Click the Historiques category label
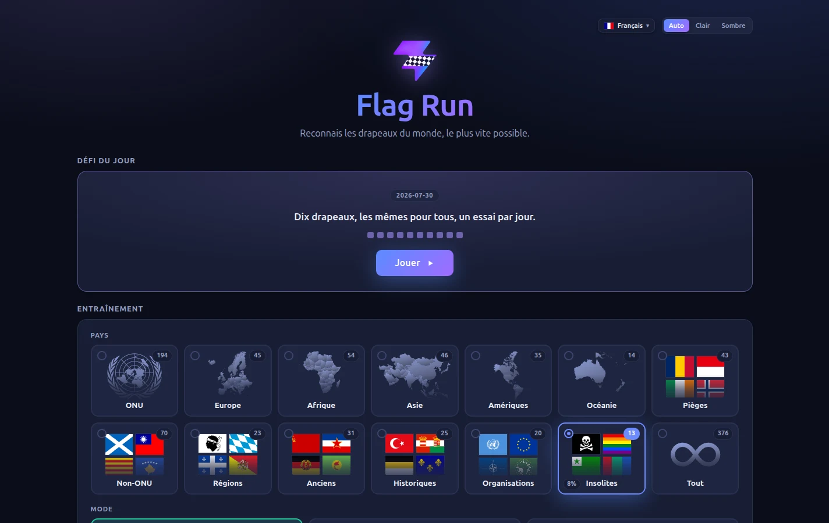 [414, 483]
